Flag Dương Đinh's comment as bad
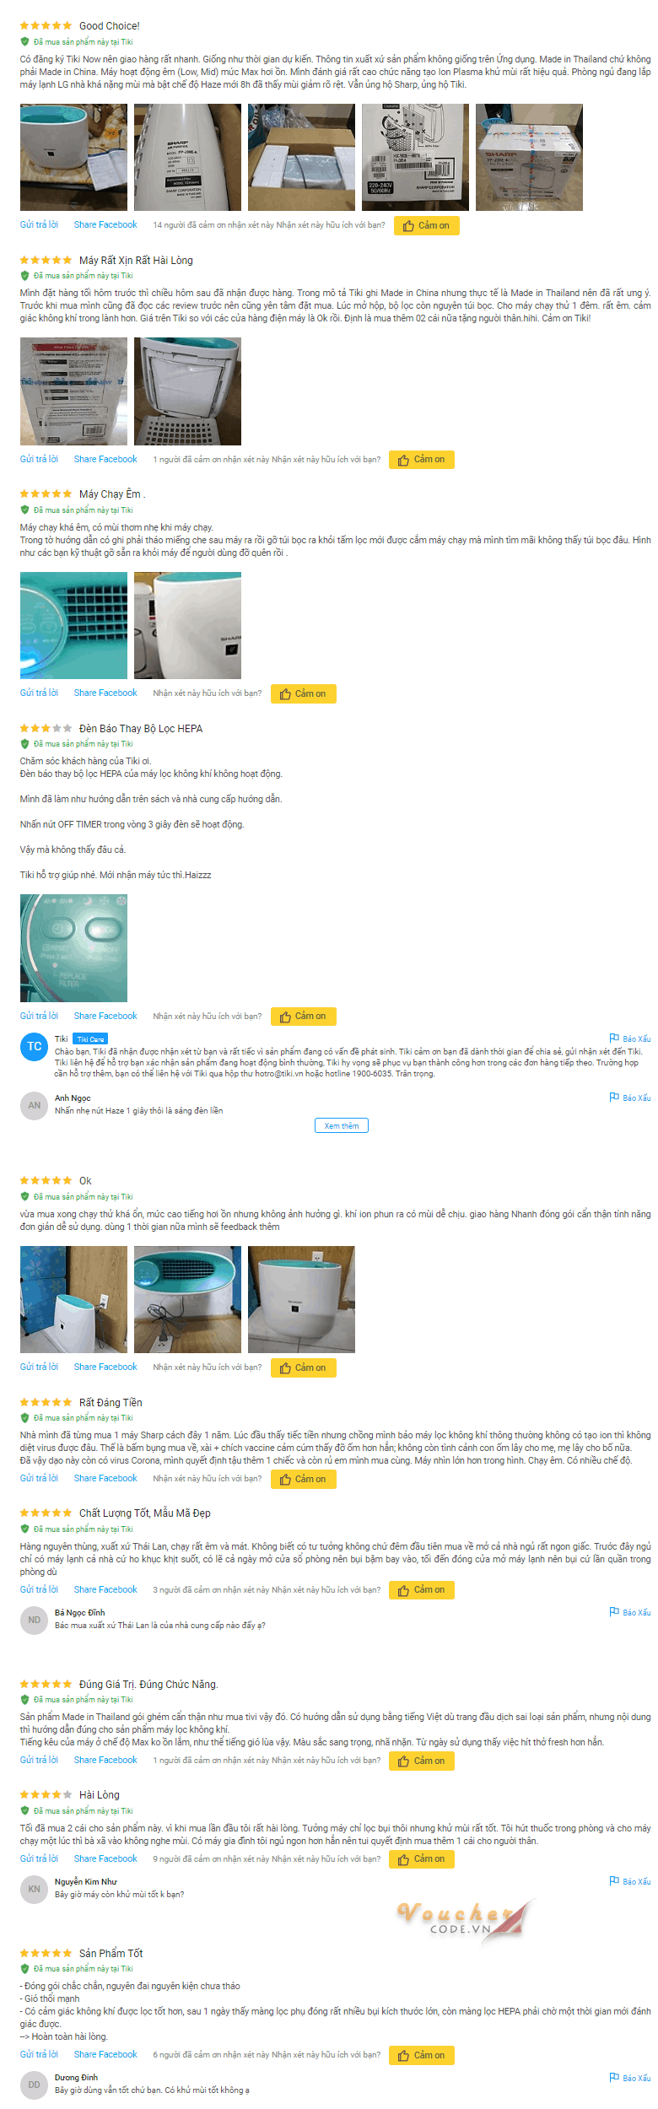The image size is (658, 2109). [x=629, y=2078]
